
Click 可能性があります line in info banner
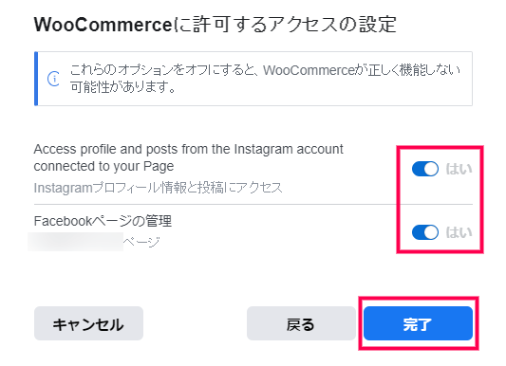tap(123, 87)
